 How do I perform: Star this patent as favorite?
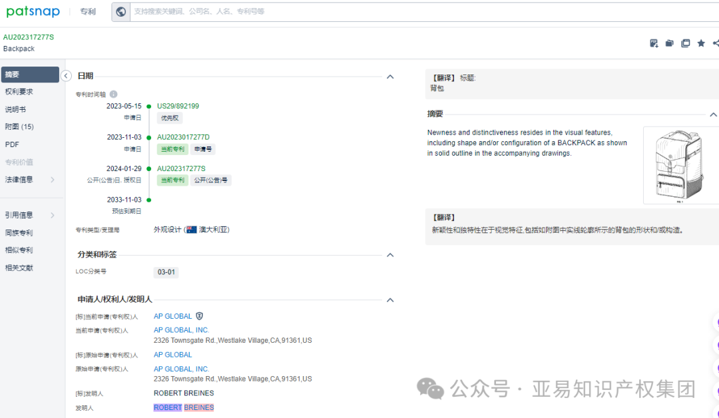701,43
